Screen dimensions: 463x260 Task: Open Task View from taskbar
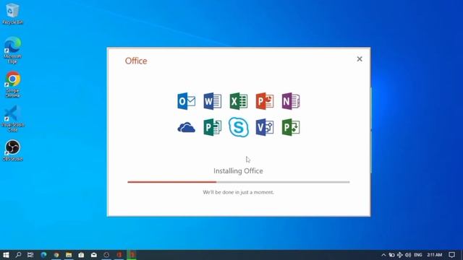[30, 255]
